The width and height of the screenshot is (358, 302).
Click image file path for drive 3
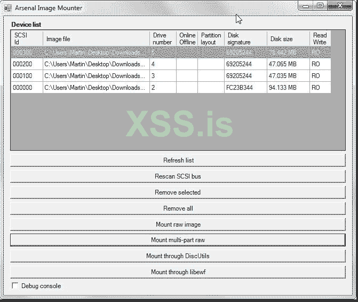(x=96, y=76)
